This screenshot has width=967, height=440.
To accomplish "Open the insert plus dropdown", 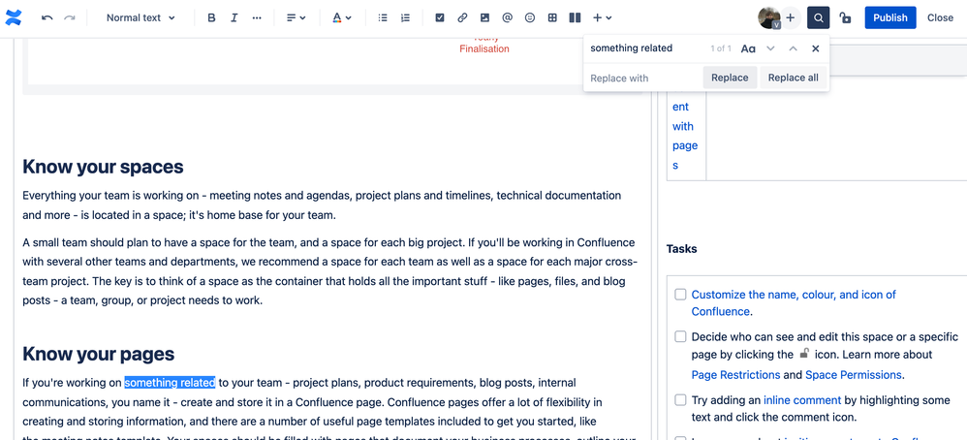I will pyautogui.click(x=602, y=17).
